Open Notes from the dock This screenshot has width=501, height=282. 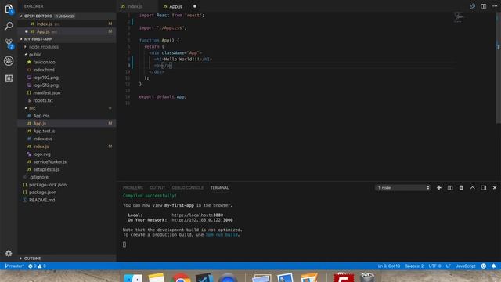click(157, 277)
